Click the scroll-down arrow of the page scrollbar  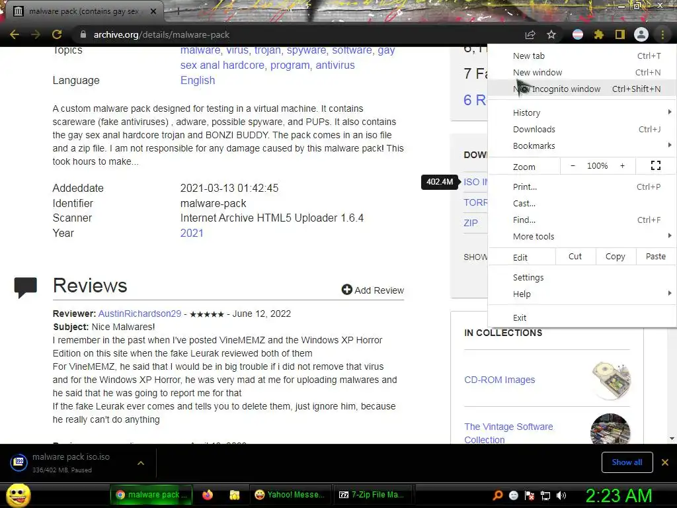672,439
